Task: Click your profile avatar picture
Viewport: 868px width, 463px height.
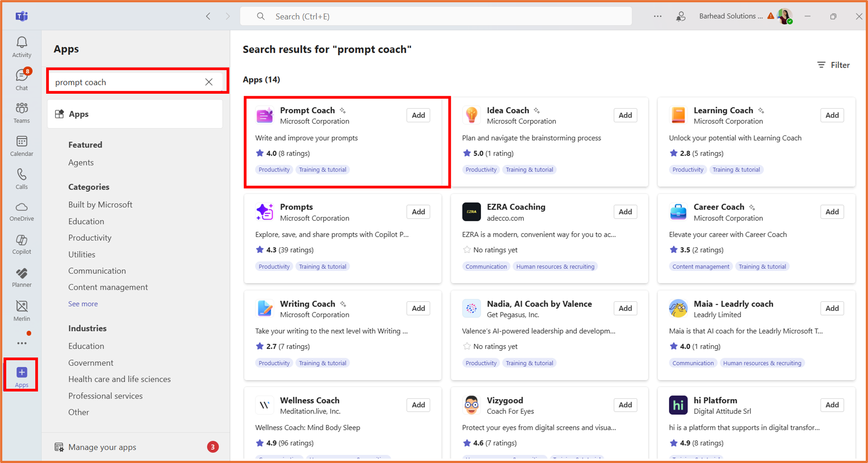Action: [785, 16]
